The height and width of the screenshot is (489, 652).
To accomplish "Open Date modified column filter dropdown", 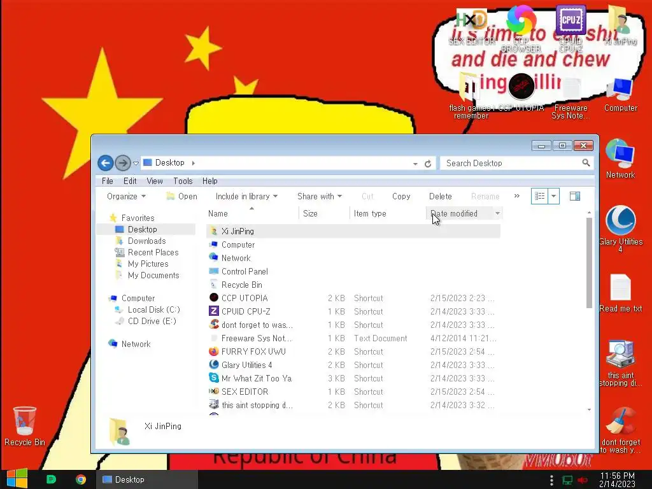I will (497, 214).
